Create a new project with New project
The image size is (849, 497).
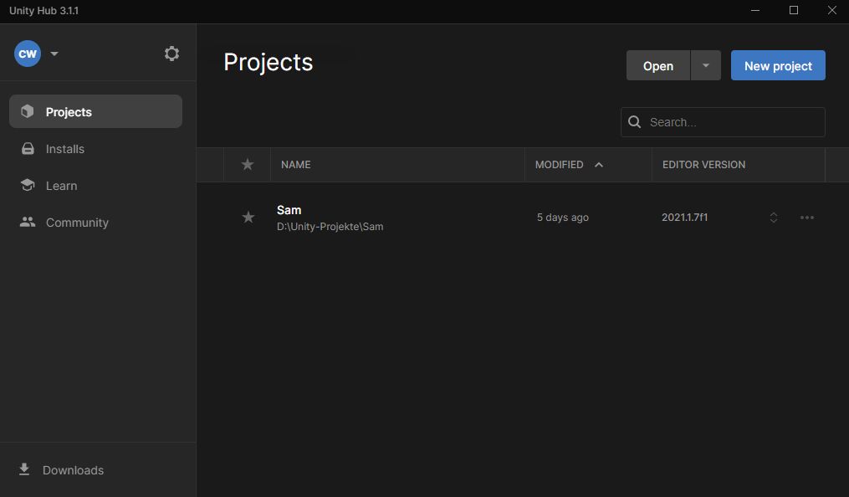tap(777, 65)
